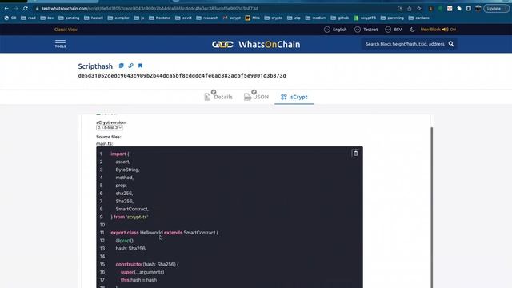The height and width of the screenshot is (288, 512).
Task: Open the browser extensions puzzle icon
Action: coord(459,9)
